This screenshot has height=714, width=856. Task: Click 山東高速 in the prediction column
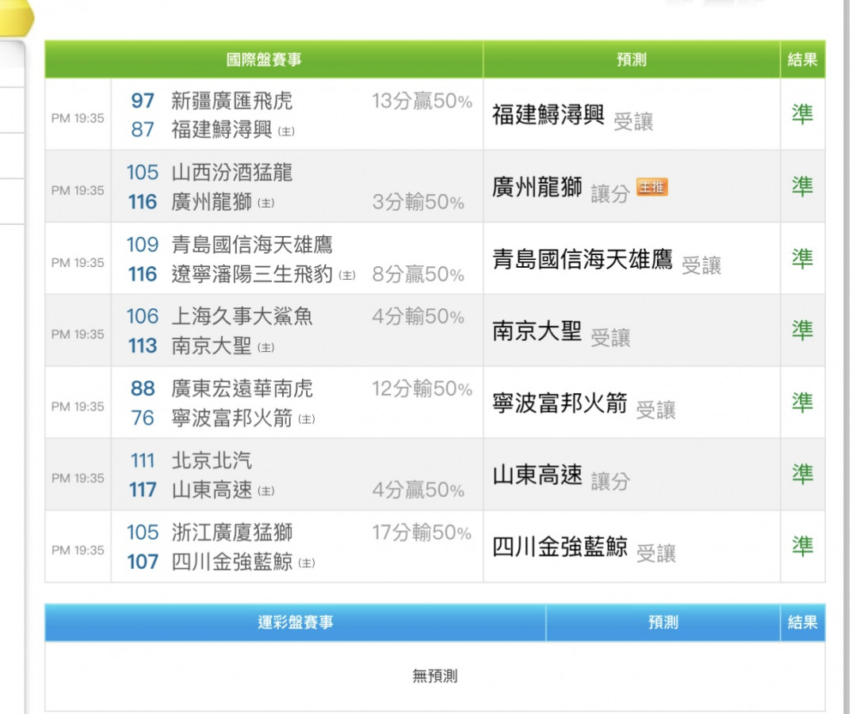(x=537, y=475)
